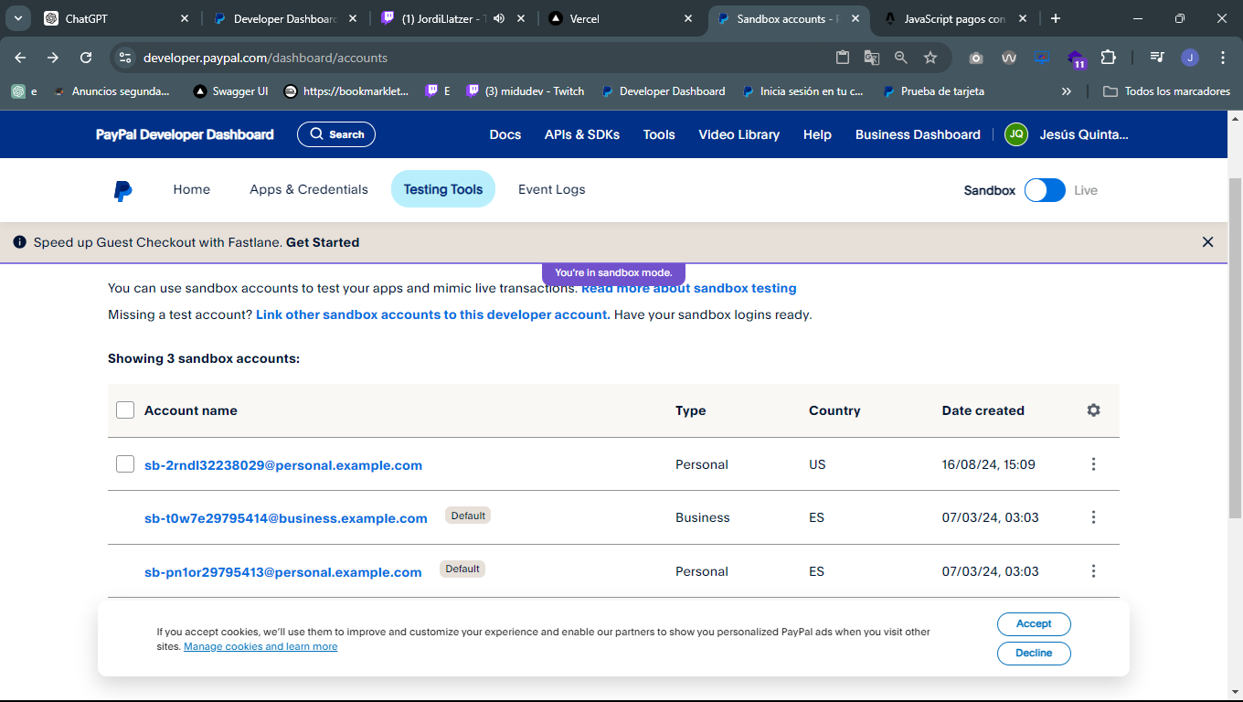This screenshot has height=702, width=1243.
Task: Expand the hidden bookmarks chevron
Action: 1067,91
